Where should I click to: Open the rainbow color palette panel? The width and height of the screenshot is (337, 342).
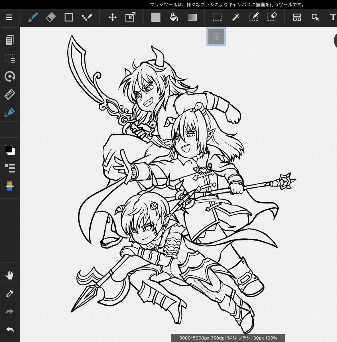10,186
